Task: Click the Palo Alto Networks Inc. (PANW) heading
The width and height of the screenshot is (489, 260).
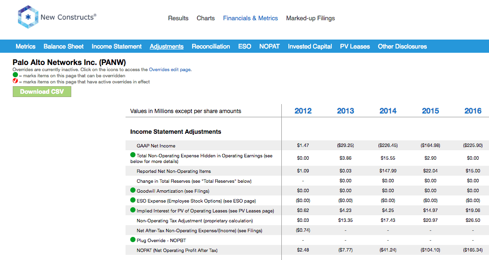Action: [69, 62]
